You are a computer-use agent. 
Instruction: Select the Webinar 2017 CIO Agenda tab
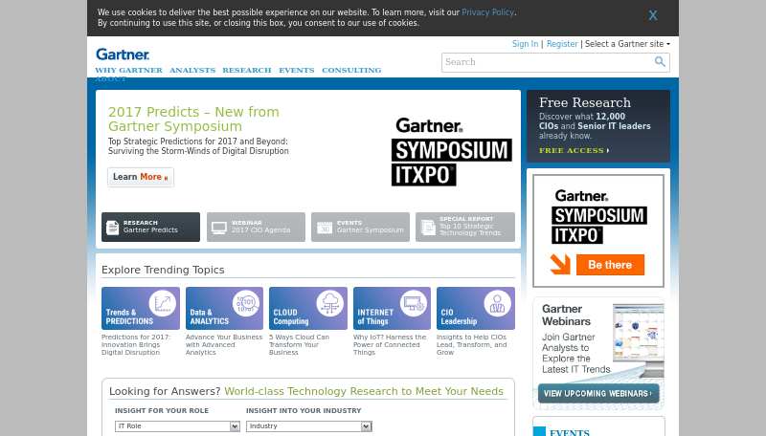tap(256, 227)
